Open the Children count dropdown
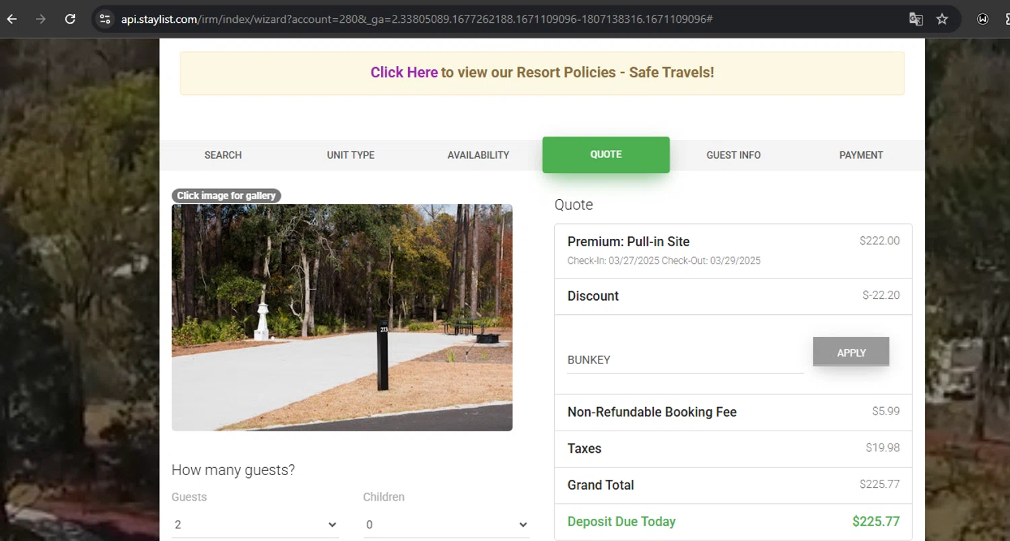 click(x=446, y=525)
